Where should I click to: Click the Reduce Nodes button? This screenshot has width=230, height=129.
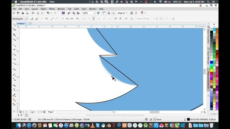[x=143, y=19]
